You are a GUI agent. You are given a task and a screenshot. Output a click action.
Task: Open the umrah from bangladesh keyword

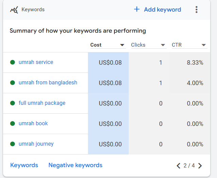[48, 83]
